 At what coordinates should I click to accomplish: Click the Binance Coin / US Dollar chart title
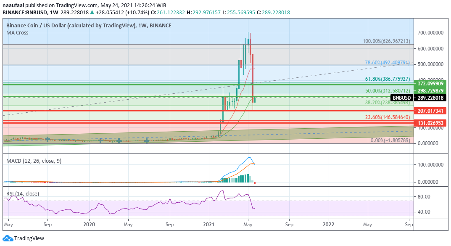tap(89, 25)
